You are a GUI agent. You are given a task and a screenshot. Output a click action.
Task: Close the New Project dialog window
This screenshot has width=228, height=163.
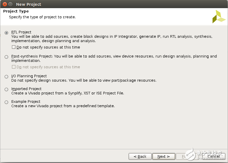[x=5, y=4]
